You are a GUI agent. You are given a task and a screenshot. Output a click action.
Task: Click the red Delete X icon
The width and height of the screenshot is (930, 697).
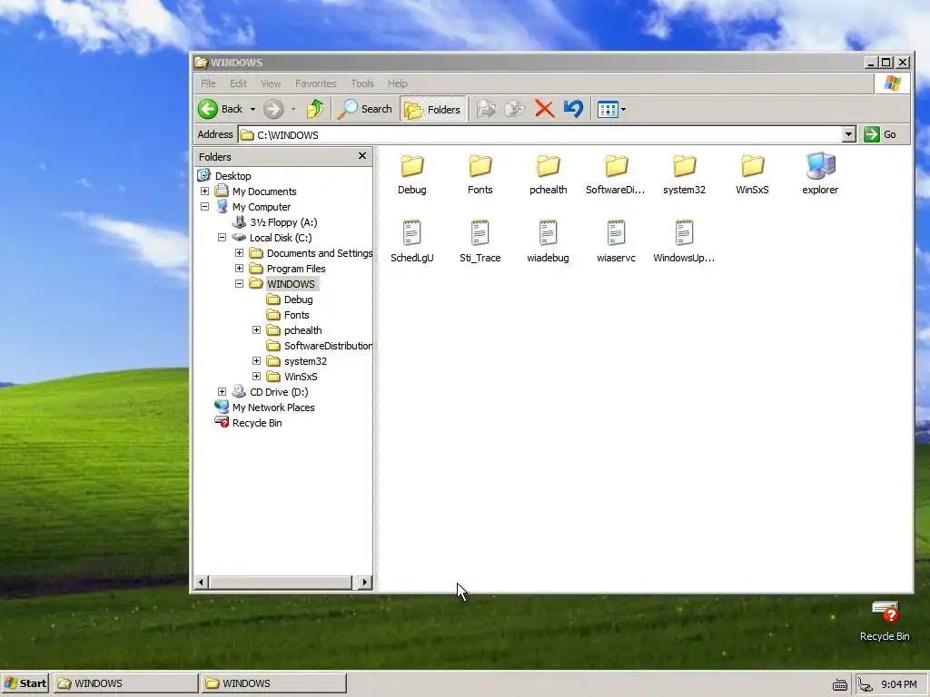pyautogui.click(x=544, y=109)
